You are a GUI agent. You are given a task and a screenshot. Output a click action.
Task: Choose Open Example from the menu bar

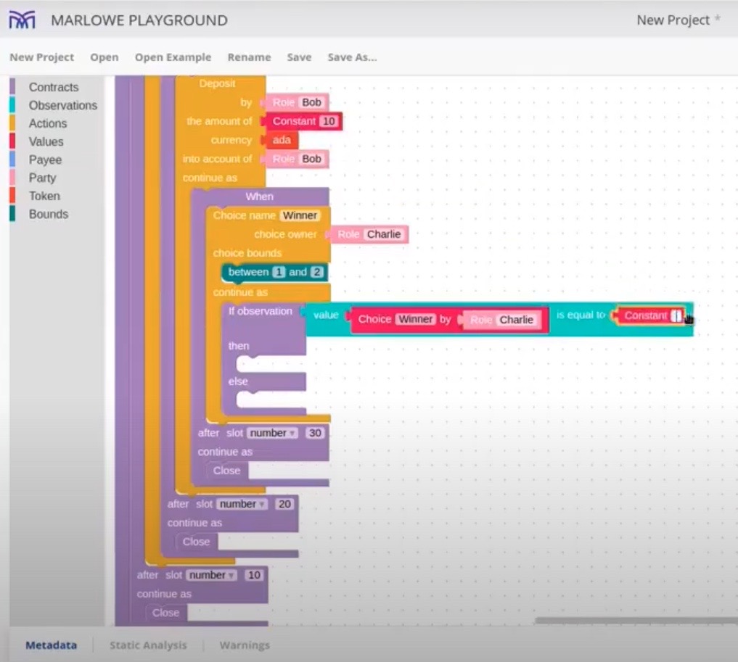[173, 57]
